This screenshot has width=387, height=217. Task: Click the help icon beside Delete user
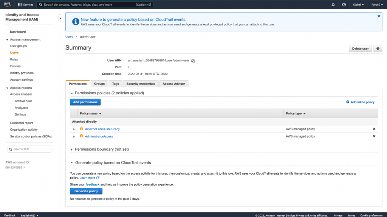point(378,48)
